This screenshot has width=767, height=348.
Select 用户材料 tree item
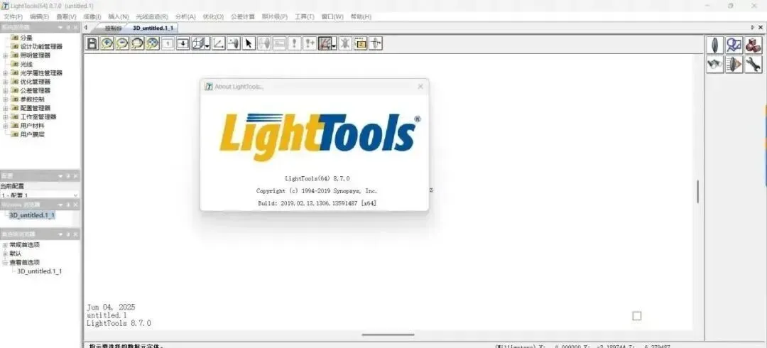pyautogui.click(x=32, y=126)
